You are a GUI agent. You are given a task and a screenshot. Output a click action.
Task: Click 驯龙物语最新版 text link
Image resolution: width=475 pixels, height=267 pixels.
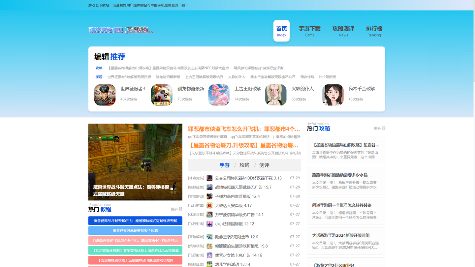point(168,77)
